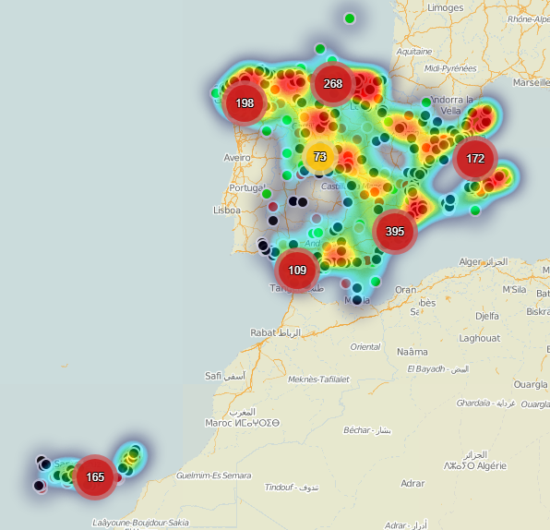The image size is (550, 530).
Task: Click the Guelmim-Es Semara region label
Action: pyautogui.click(x=213, y=476)
